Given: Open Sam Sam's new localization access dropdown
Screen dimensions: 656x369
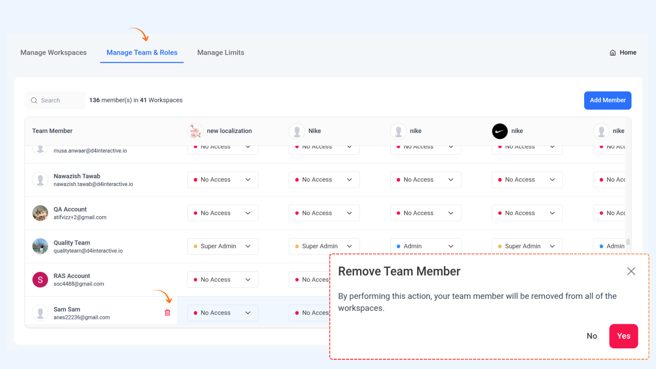Looking at the screenshot, I should coord(222,313).
